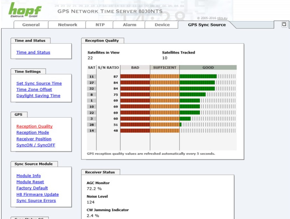Open Daylight Saving Time settings
Viewport: 290px width, 219px height.
pyautogui.click(x=38, y=96)
